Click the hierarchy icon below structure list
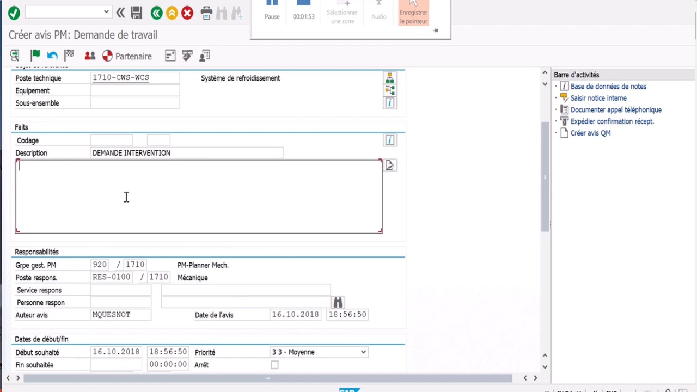 (390, 90)
